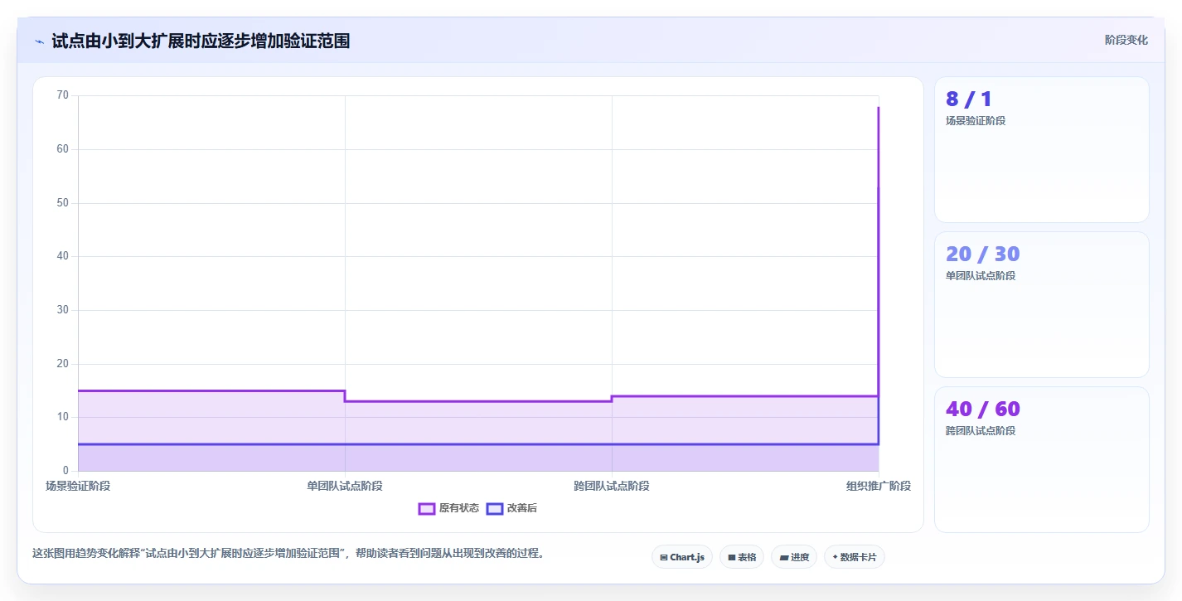This screenshot has height=601, width=1182.
Task: Toggle the 改善后 legend item
Action: tap(511, 508)
